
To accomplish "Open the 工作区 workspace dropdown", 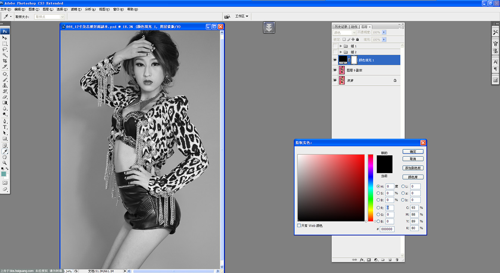I will click(242, 16).
